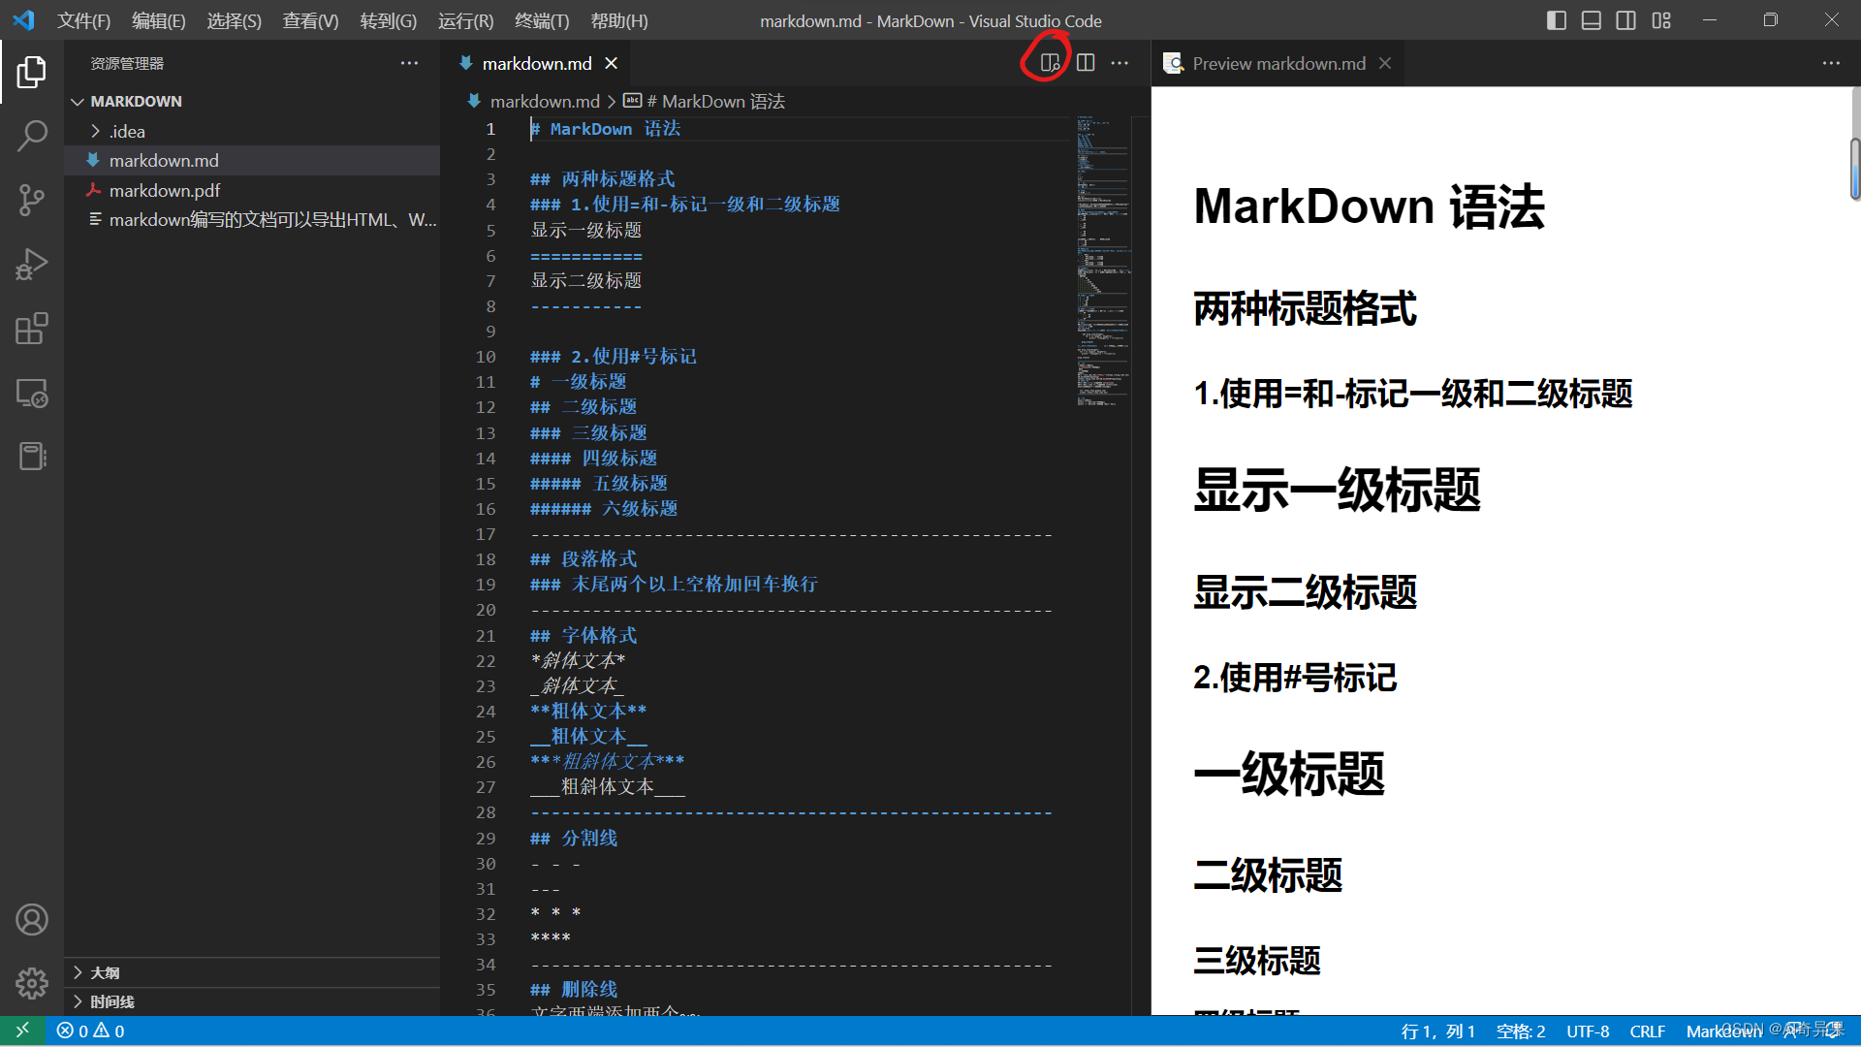Open markdown preview to the side
Viewport: 1861px width, 1047px height.
click(x=1049, y=62)
